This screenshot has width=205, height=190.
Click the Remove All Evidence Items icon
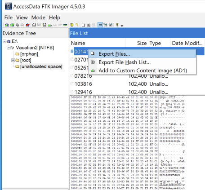coord(27,25)
